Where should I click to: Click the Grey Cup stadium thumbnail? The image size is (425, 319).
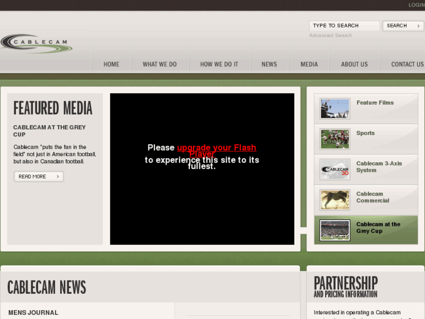coord(335,230)
